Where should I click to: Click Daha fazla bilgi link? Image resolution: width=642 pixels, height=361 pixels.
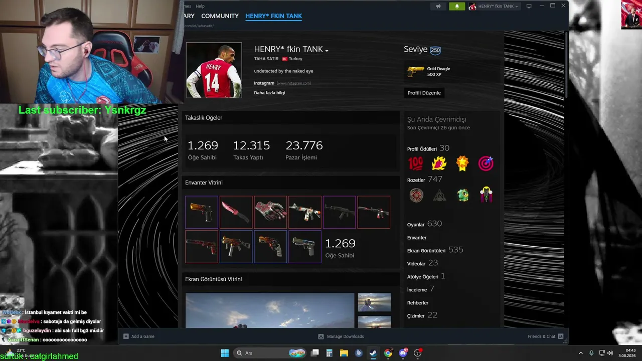269,93
